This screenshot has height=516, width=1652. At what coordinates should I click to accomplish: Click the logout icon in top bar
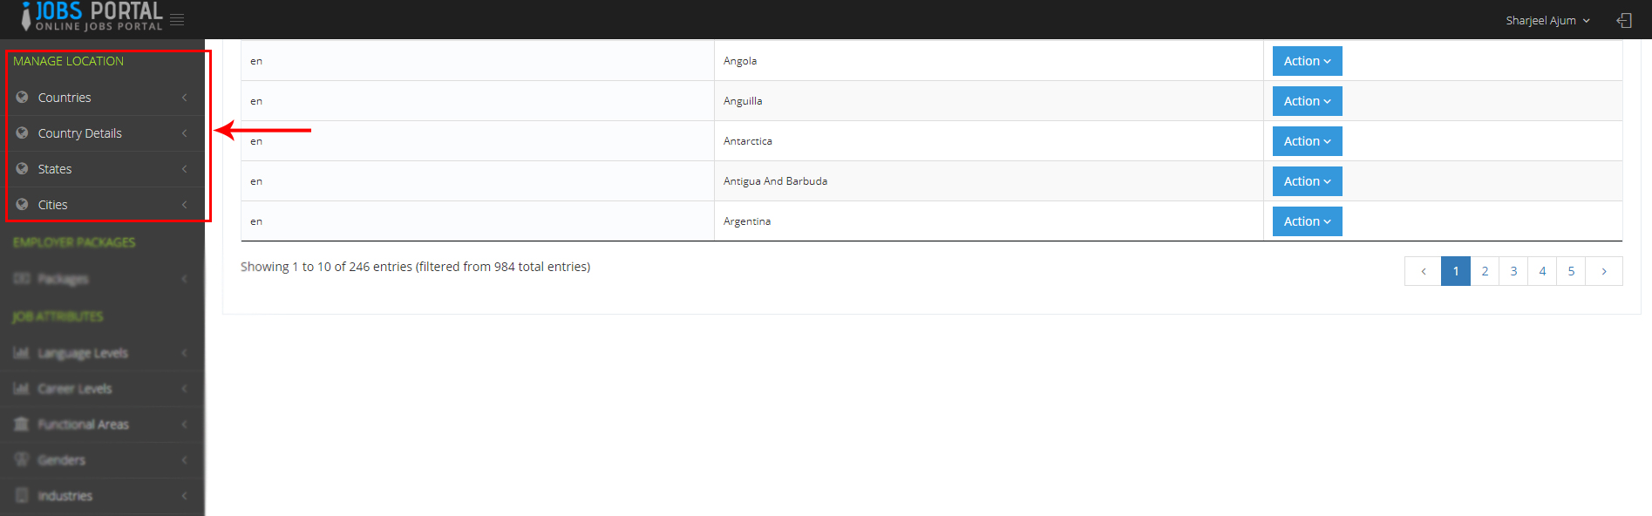tap(1624, 20)
